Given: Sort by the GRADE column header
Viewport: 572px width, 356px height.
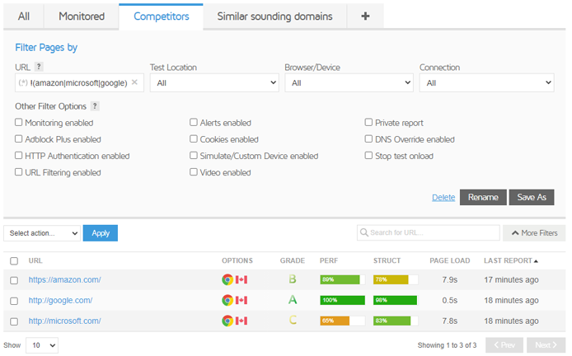Looking at the screenshot, I should click(293, 260).
